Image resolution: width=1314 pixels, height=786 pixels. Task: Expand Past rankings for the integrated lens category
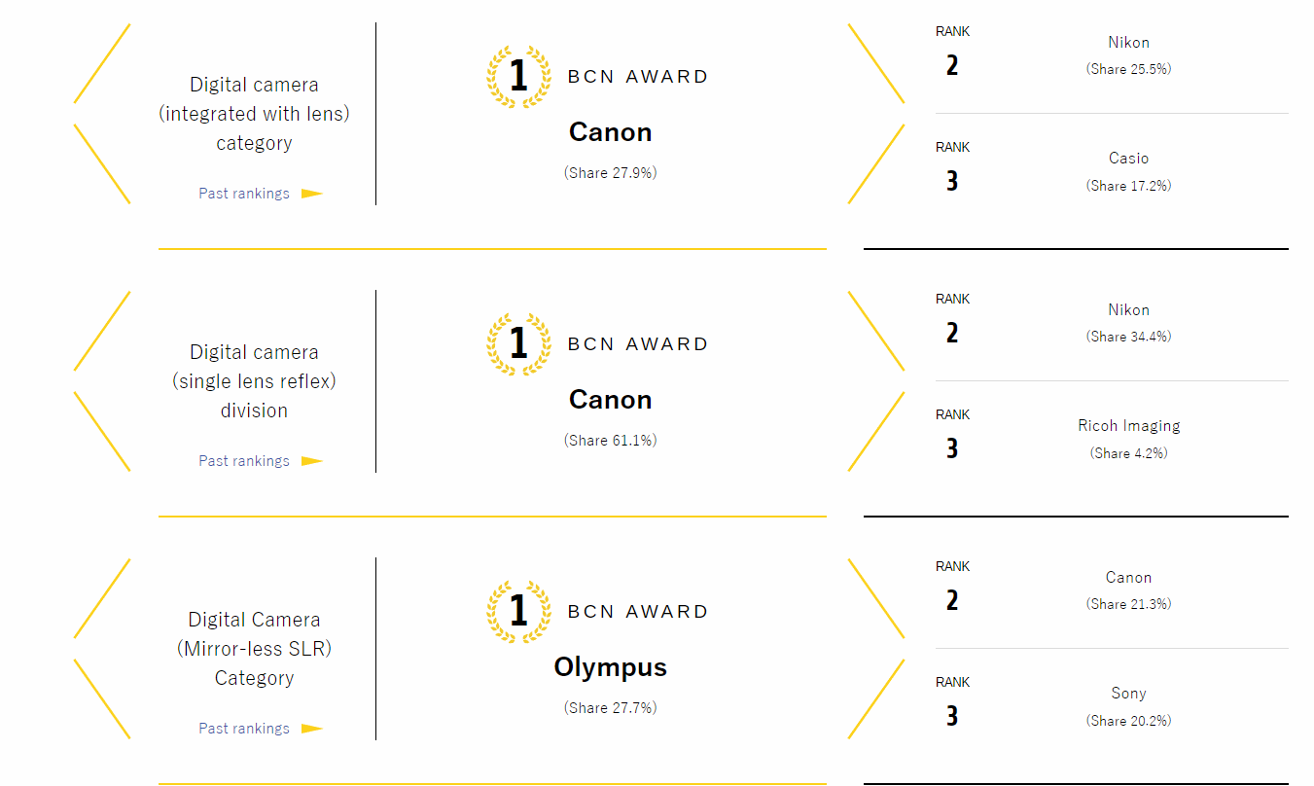[243, 193]
